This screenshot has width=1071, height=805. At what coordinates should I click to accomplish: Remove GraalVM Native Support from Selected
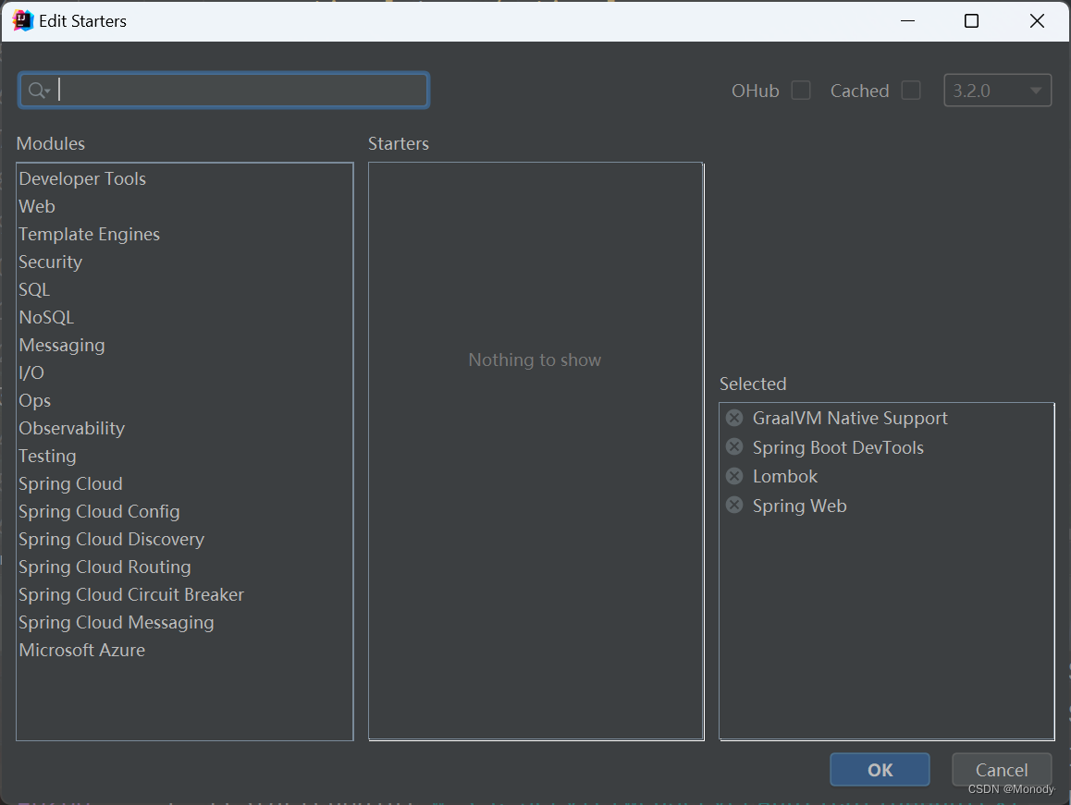[734, 418]
